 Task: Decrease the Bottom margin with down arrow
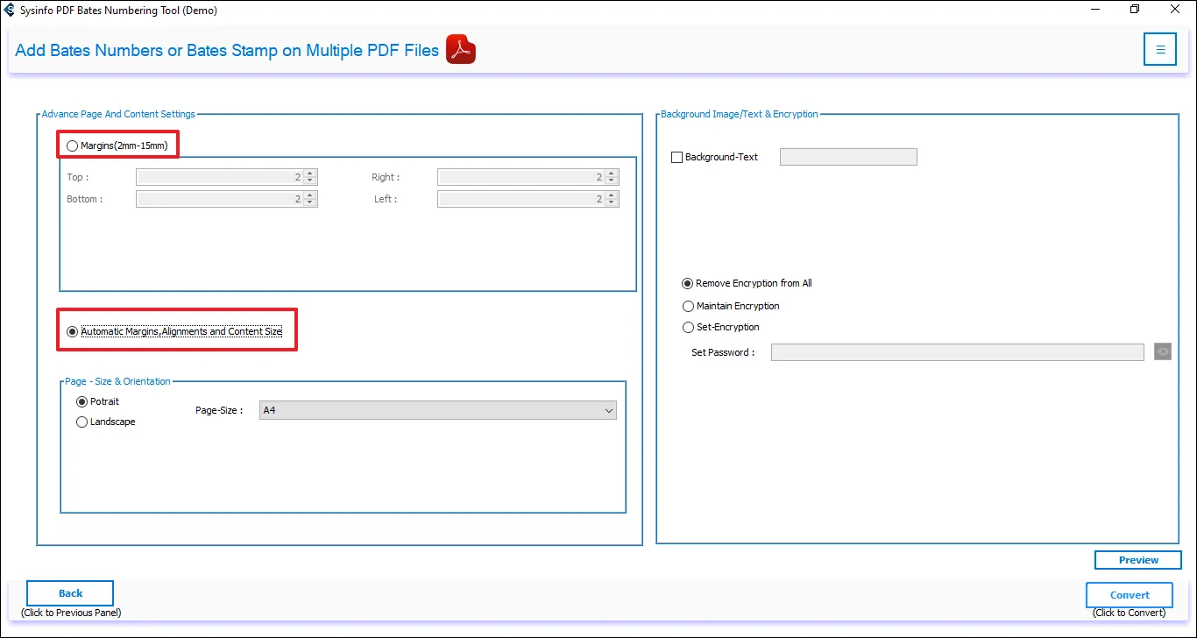pos(311,202)
